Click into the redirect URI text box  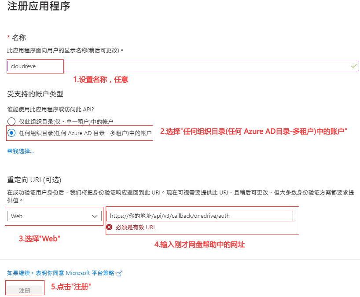click(199, 216)
